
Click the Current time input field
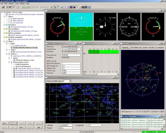click(71, 49)
